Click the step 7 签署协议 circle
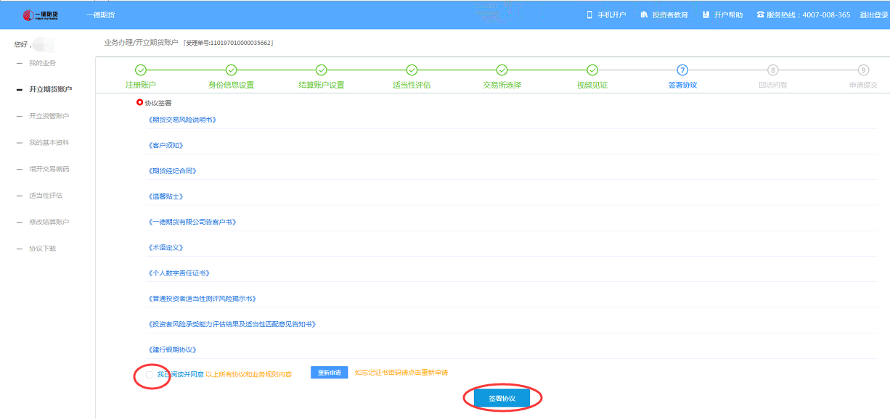Image resolution: width=890 pixels, height=419 pixels. click(682, 70)
